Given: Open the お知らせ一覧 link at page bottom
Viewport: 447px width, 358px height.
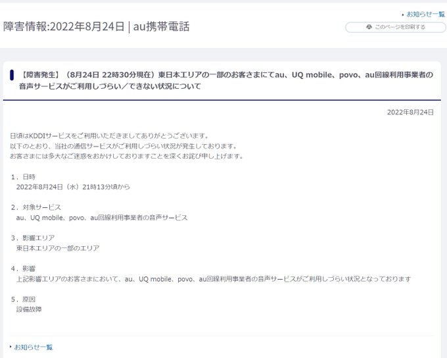Looking at the screenshot, I should coord(34,347).
